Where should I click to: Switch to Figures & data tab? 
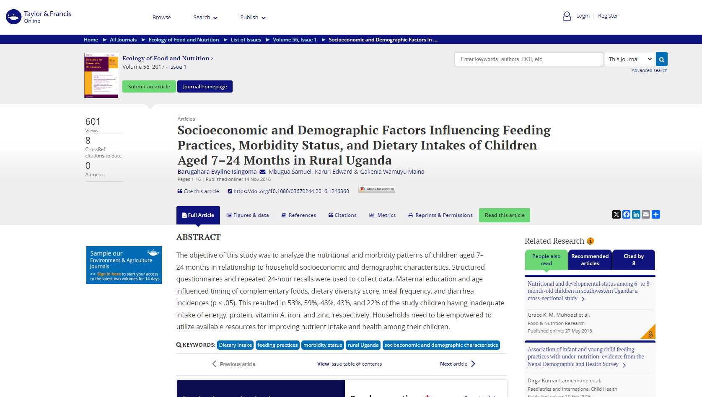(x=248, y=215)
